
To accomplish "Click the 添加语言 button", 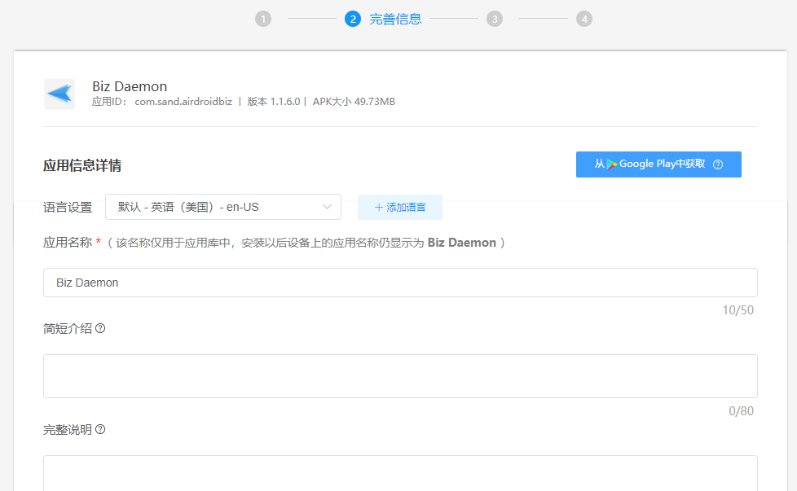I will 400,207.
